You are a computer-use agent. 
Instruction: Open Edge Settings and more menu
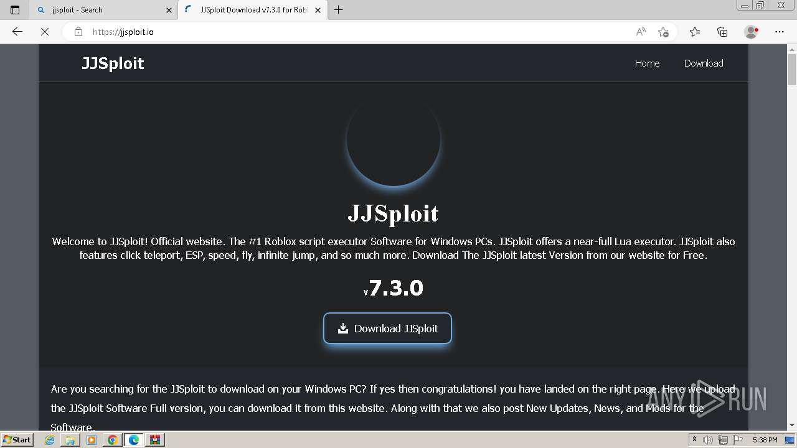click(x=780, y=32)
